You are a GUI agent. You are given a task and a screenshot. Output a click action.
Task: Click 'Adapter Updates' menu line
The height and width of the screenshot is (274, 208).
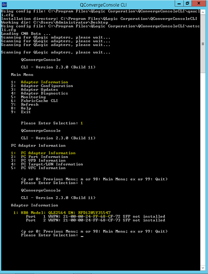[35, 90]
